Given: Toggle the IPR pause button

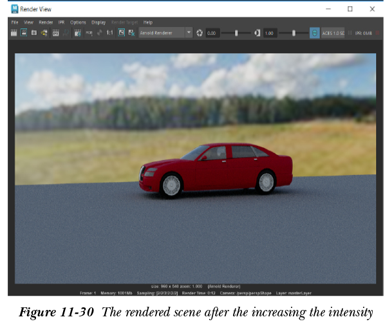Looking at the screenshot, I should pyautogui.click(x=350, y=33).
